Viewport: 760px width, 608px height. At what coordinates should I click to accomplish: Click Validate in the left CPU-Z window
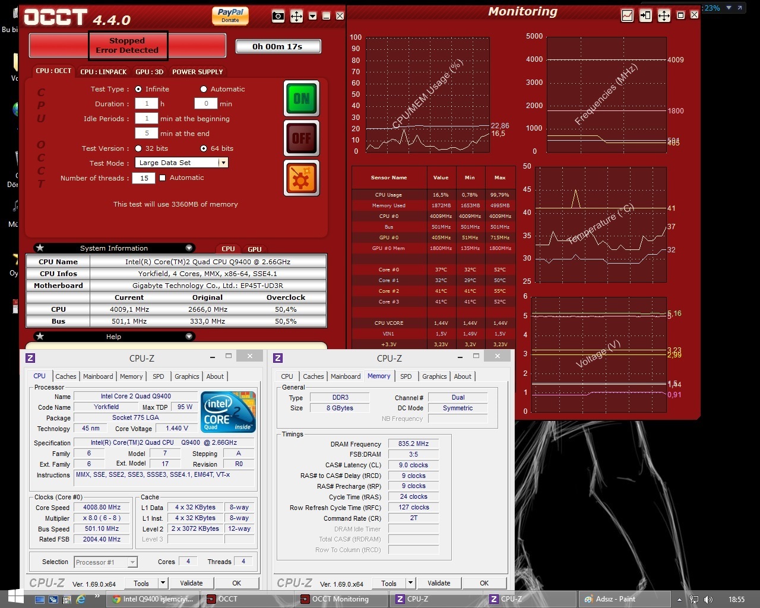pos(191,583)
